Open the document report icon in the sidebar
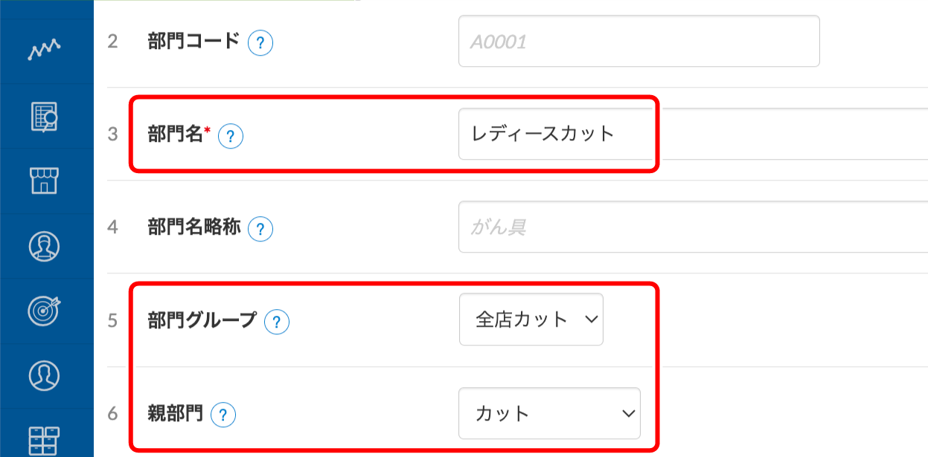The image size is (928, 457). 45,115
